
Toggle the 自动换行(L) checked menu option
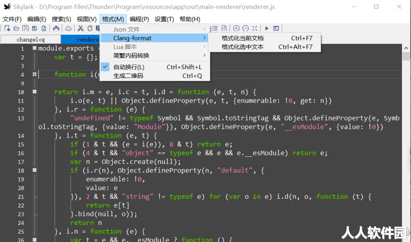[155, 67]
